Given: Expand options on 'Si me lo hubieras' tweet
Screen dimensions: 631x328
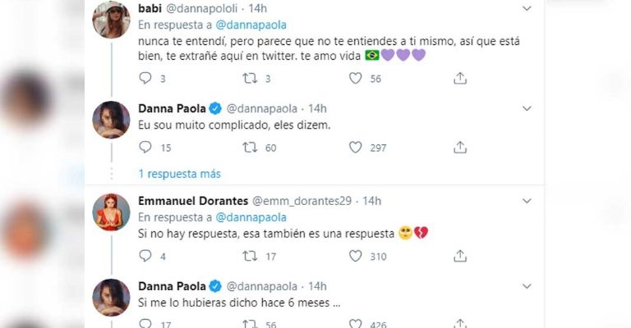Looking at the screenshot, I should [526, 286].
